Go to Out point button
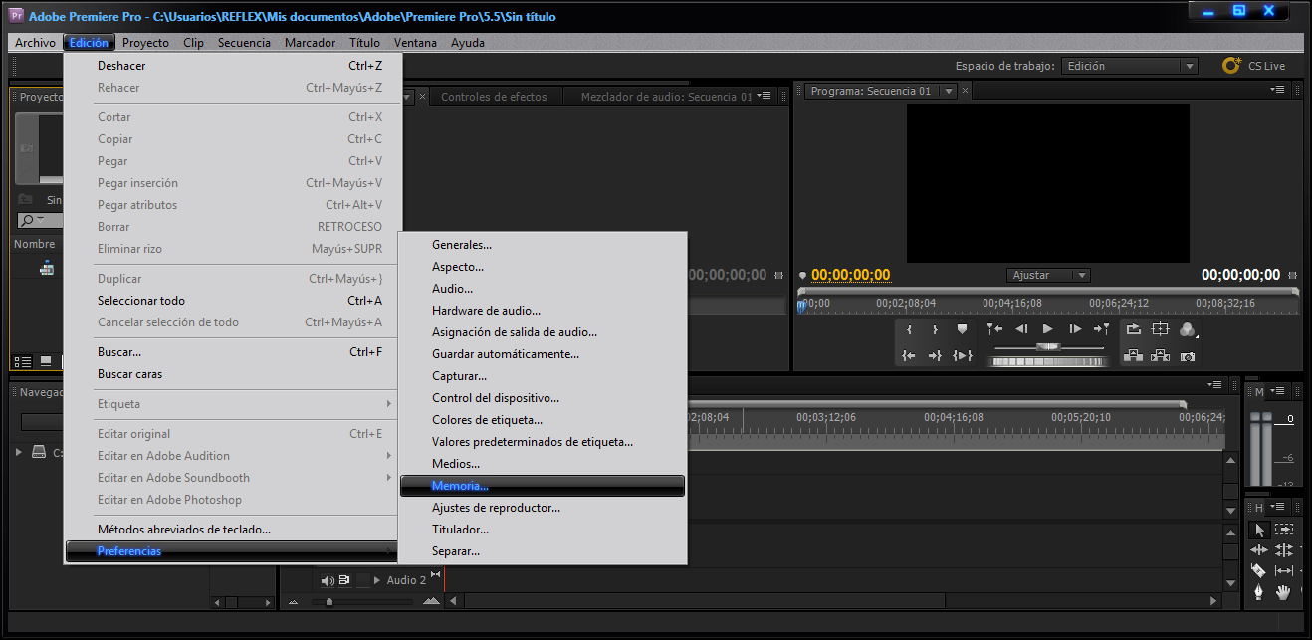The image size is (1312, 640). (x=936, y=355)
